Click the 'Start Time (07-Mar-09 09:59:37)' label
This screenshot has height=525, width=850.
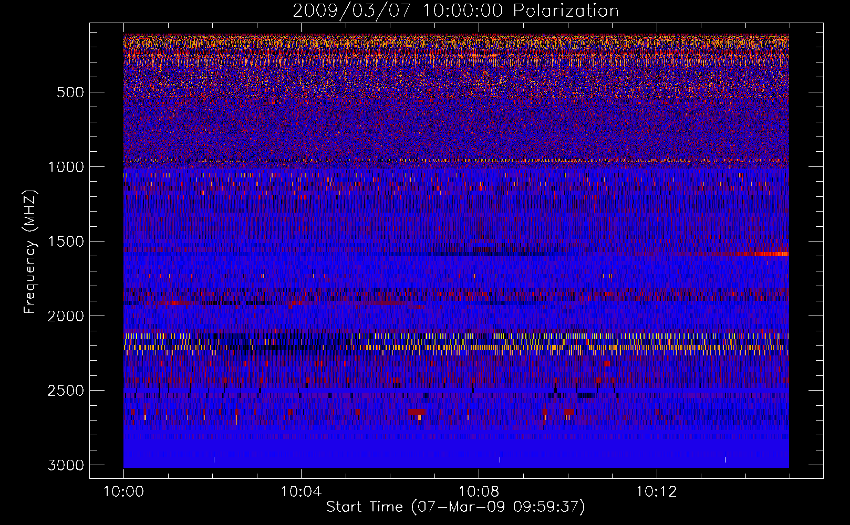click(455, 507)
